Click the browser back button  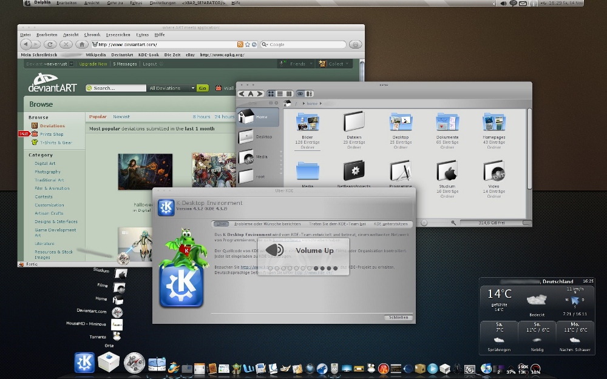coord(25,44)
